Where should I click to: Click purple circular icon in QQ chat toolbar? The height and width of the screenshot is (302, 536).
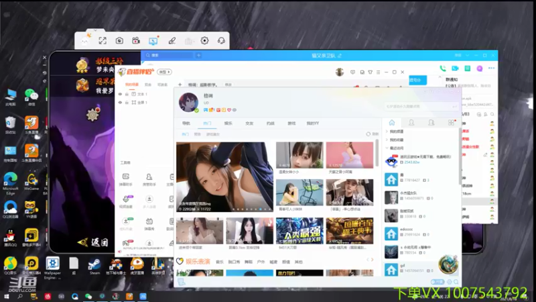(x=480, y=68)
